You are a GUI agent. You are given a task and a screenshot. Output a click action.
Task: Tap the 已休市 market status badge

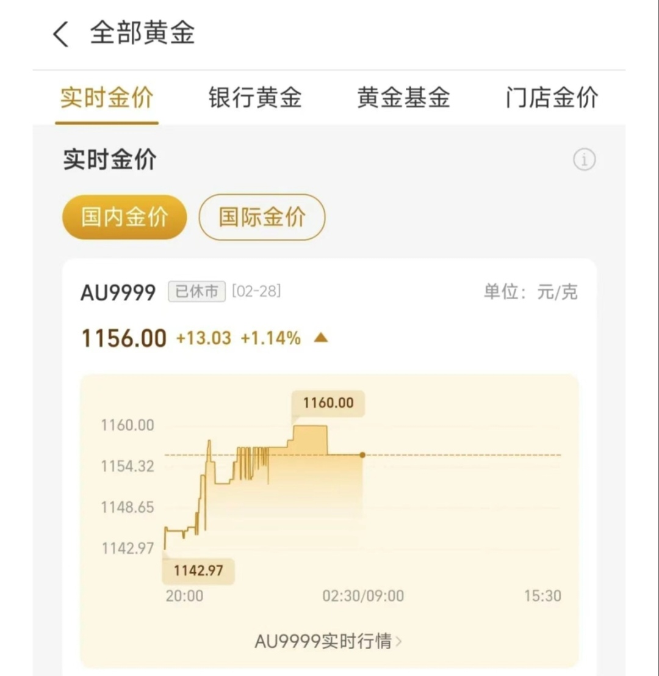coord(196,292)
